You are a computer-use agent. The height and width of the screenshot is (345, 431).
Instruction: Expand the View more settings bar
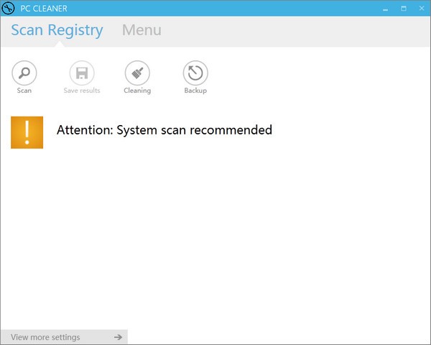pos(46,337)
